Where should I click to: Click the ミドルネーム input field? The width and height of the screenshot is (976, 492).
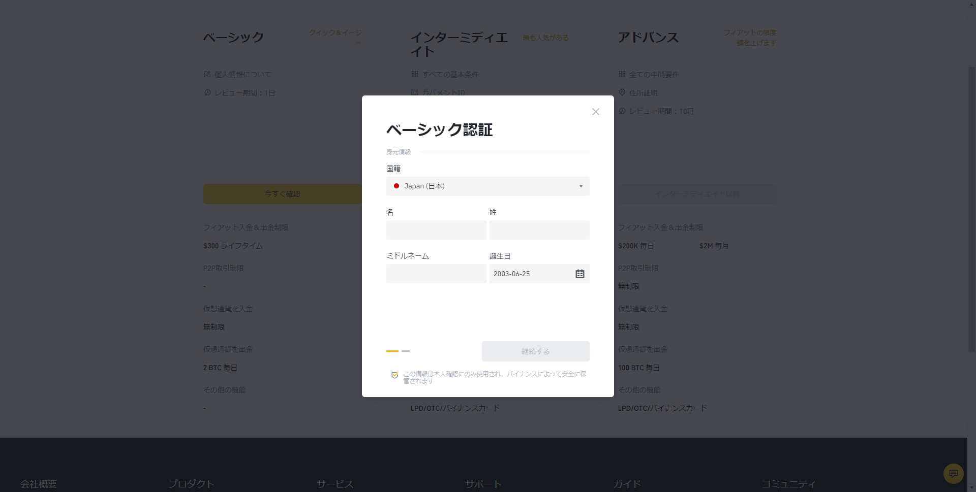(x=436, y=274)
